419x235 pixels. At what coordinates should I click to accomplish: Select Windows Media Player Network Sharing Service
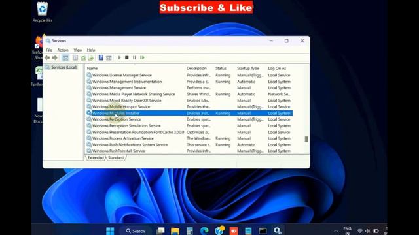pyautogui.click(x=189, y=94)
